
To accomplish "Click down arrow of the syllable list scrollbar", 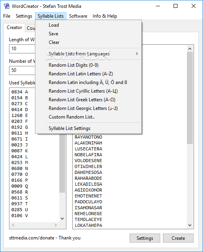I will pyautogui.click(x=62, y=219).
